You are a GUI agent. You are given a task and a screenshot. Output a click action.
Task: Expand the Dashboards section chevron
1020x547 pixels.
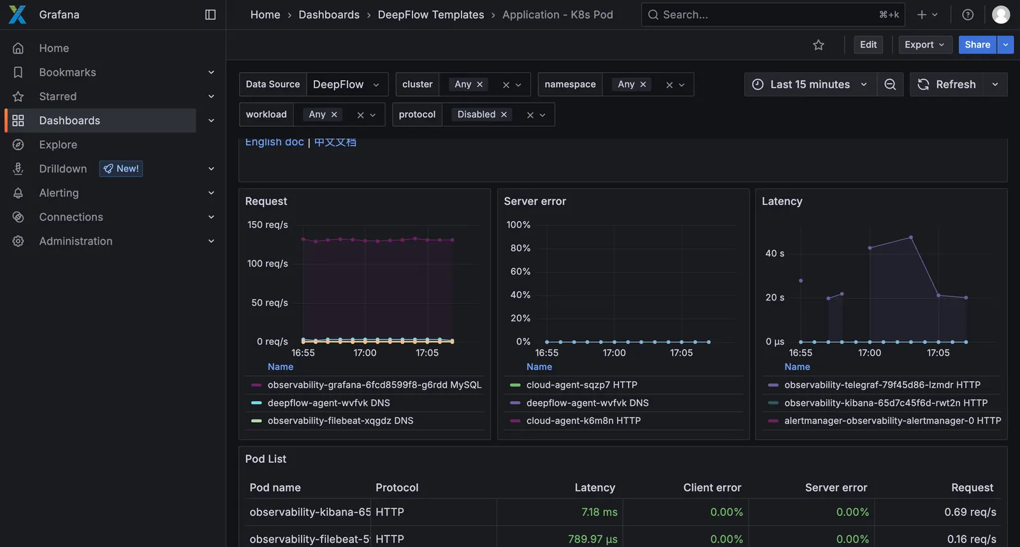click(x=211, y=121)
